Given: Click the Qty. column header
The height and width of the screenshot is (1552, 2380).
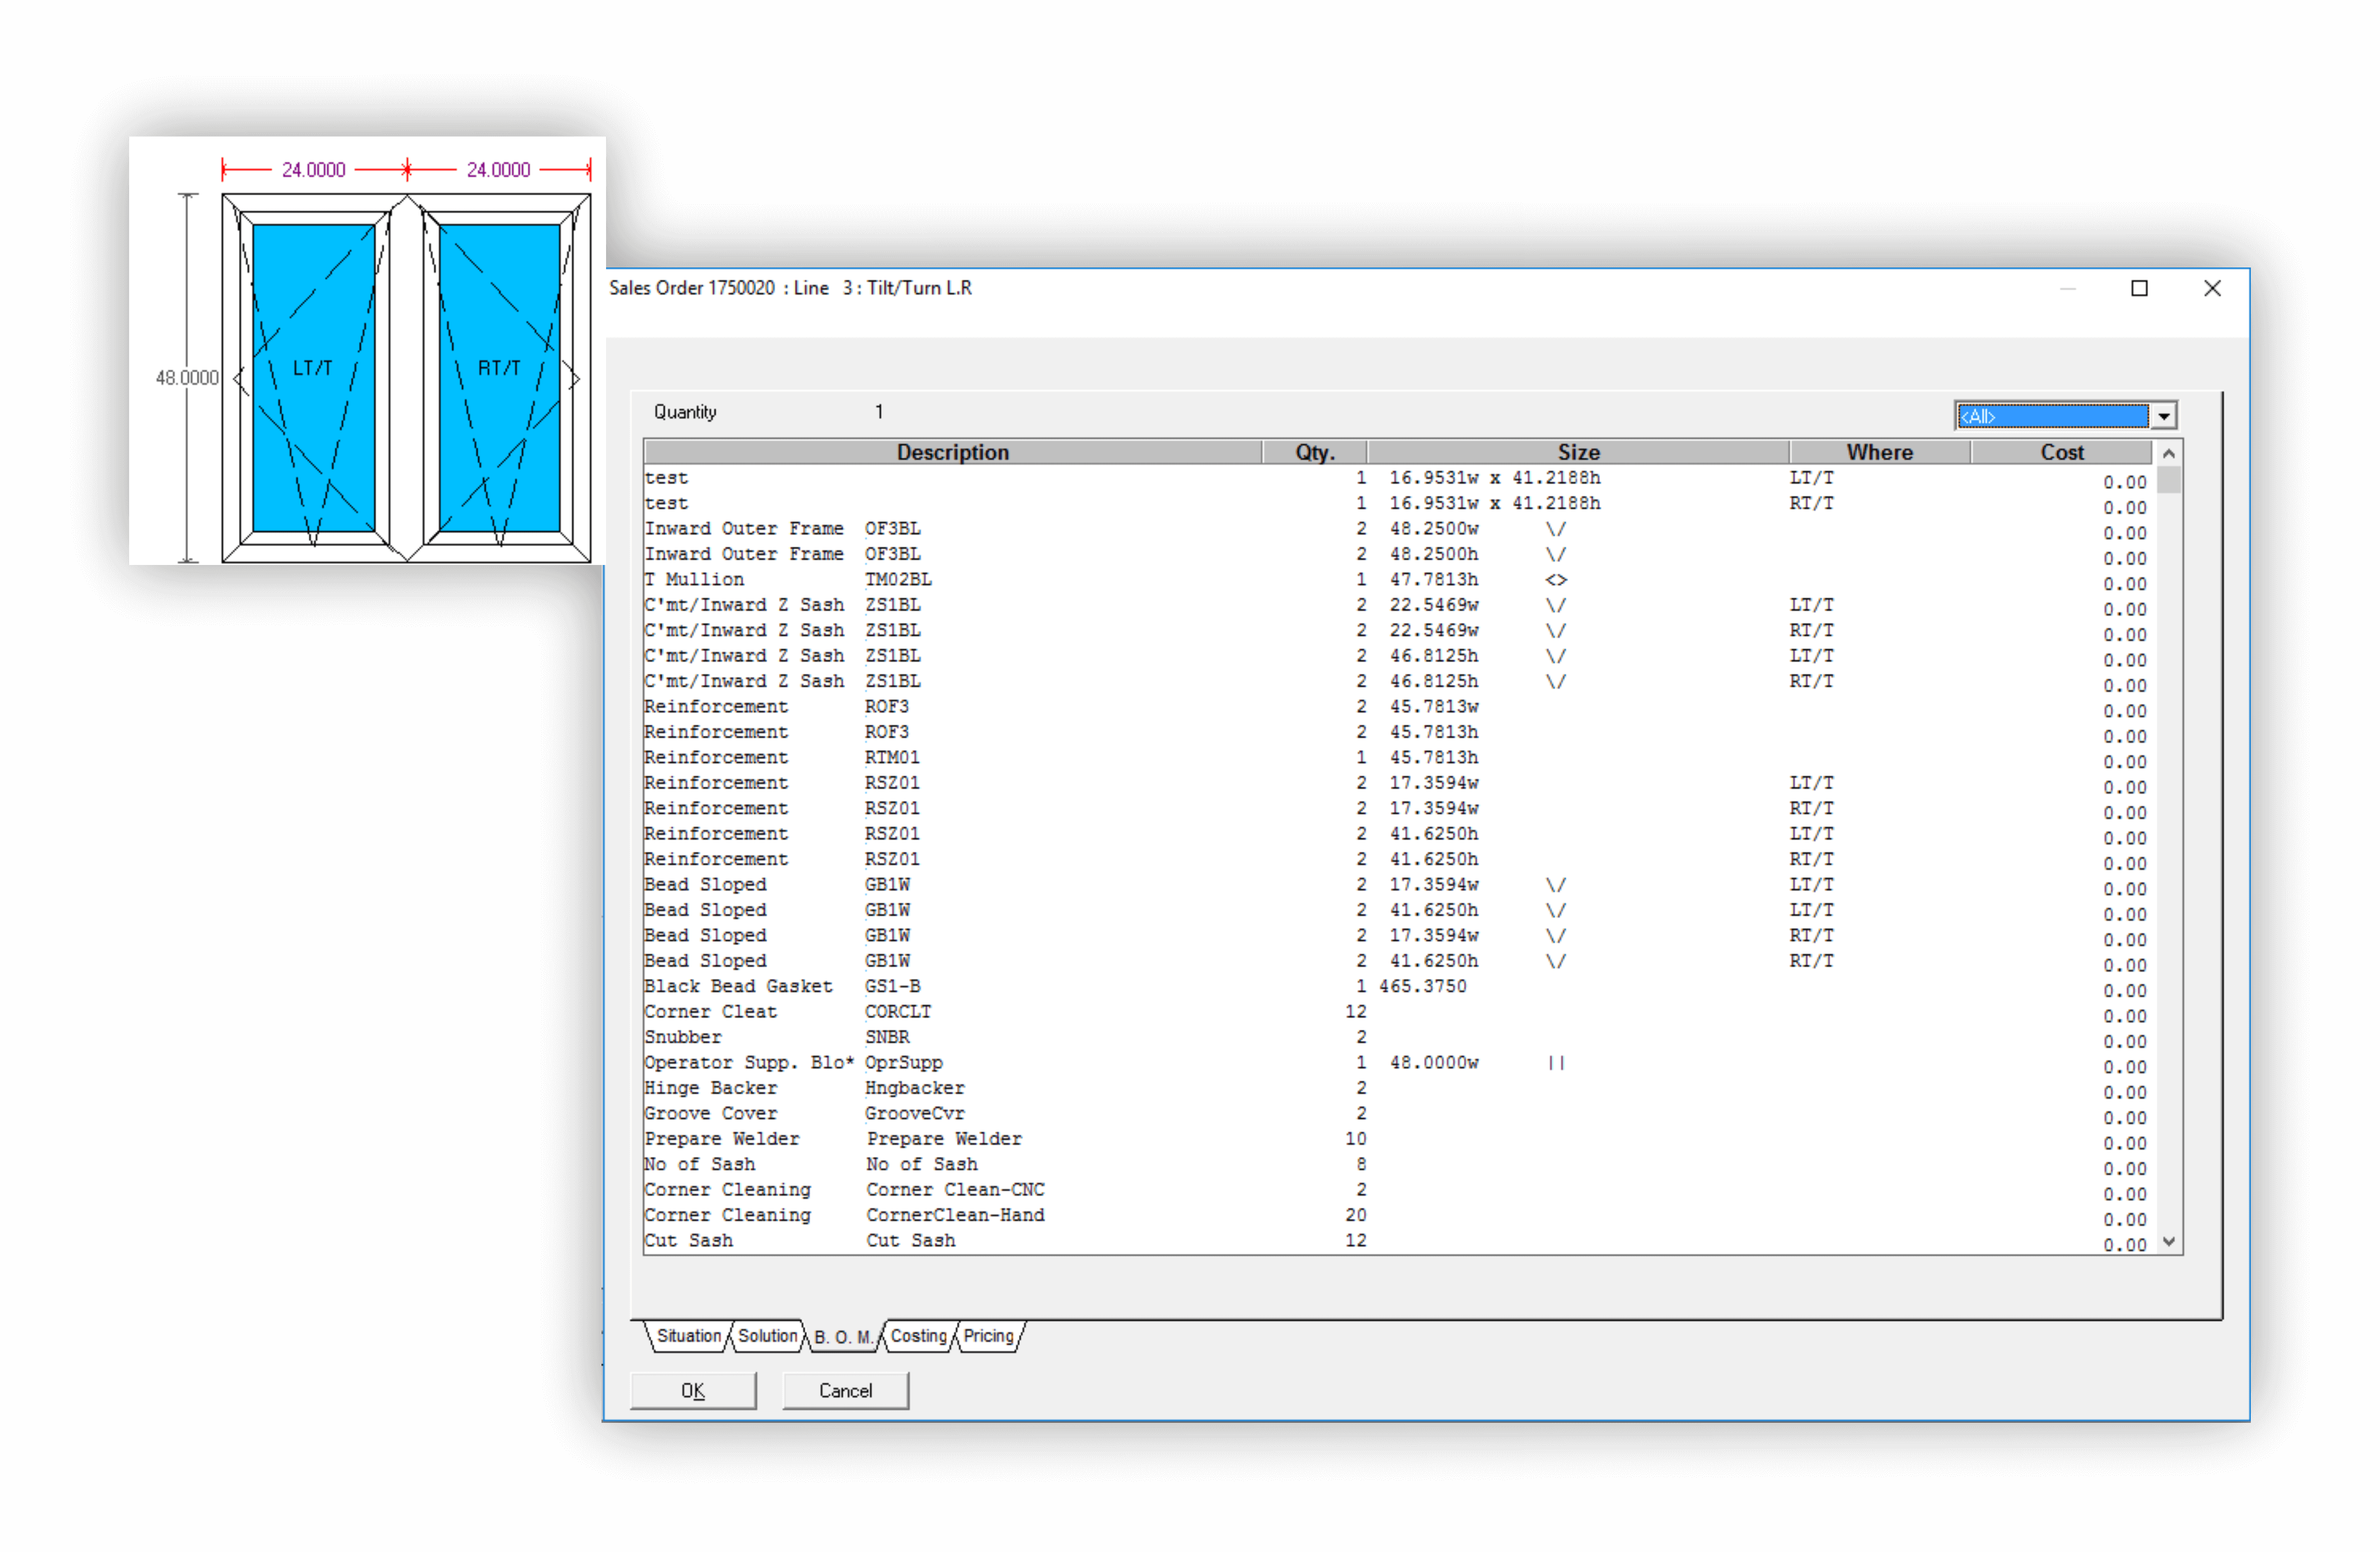Looking at the screenshot, I should pos(1314,452).
